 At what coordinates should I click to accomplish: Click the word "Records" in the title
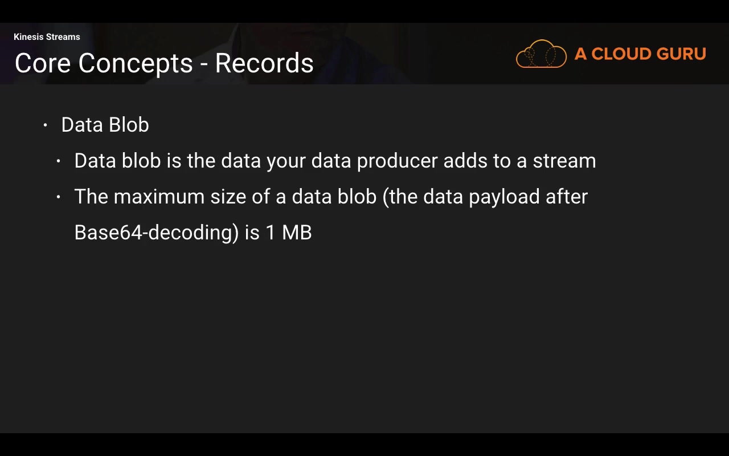pos(264,63)
